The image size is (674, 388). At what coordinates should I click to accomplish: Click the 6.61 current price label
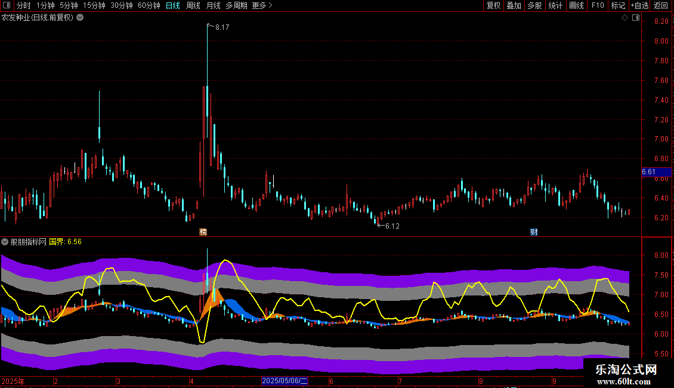[x=649, y=172]
